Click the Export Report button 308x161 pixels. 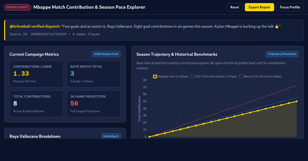[259, 7]
